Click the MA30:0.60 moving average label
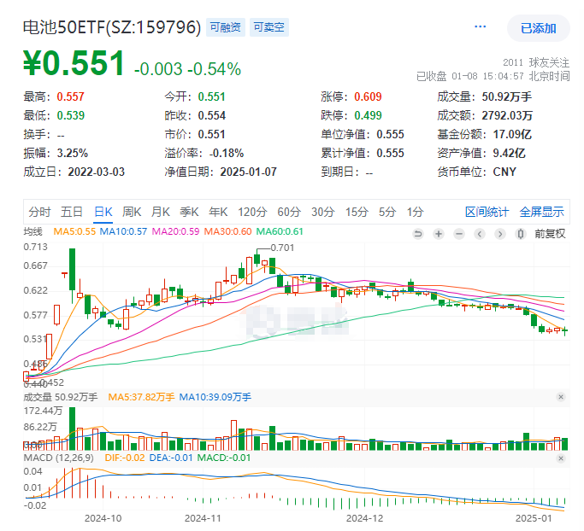This screenshot has height=531, width=584. (x=227, y=231)
